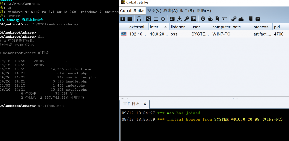Select the 事件日志 tab
Screen dimensions: 289x141
pyautogui.click(x=132, y=104)
